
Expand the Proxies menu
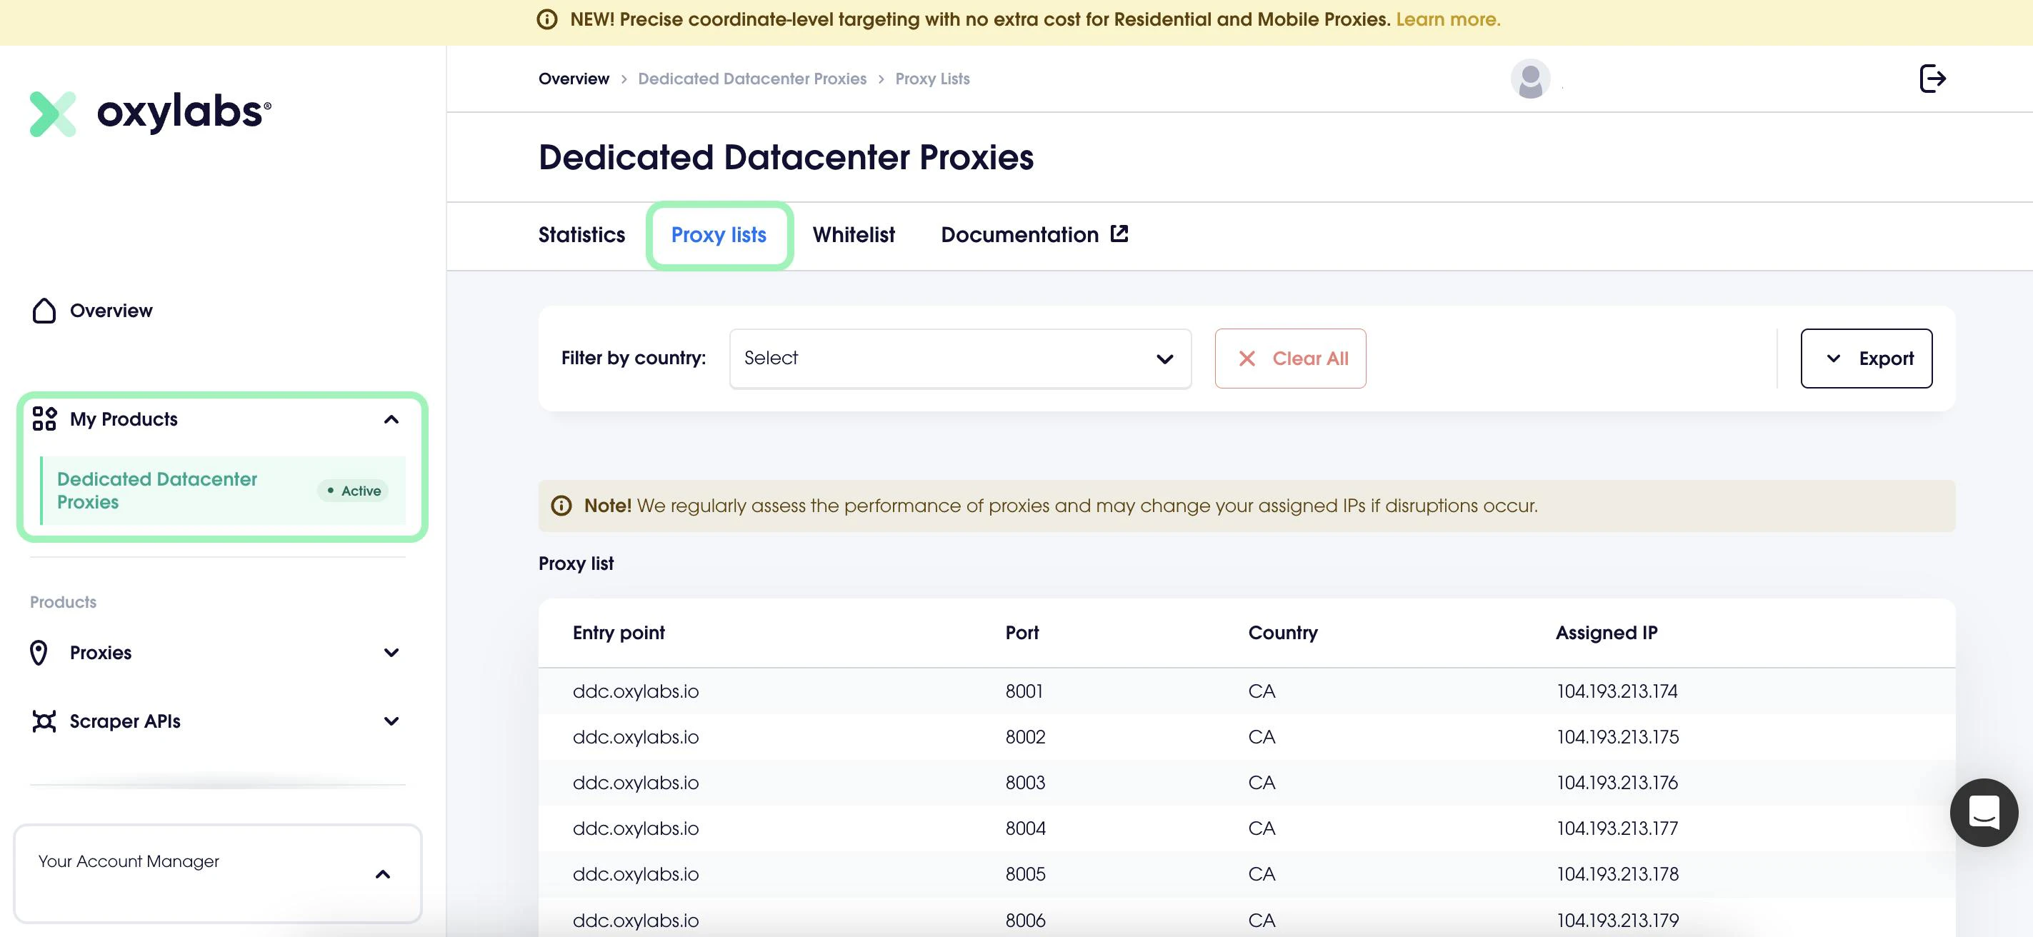pyautogui.click(x=391, y=652)
